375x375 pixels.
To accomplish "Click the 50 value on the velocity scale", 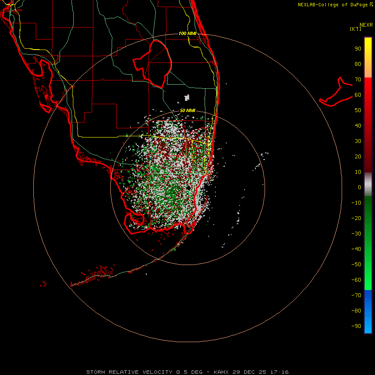I will click(358, 110).
